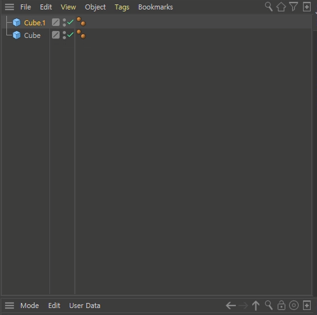Open the Tags menu
The width and height of the screenshot is (317, 315).
coord(122,8)
